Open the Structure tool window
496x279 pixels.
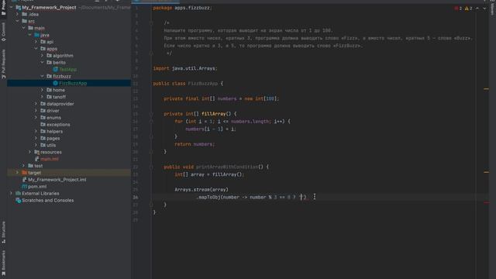click(x=3, y=232)
